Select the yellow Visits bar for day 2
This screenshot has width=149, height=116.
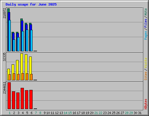(x=13, y=69)
